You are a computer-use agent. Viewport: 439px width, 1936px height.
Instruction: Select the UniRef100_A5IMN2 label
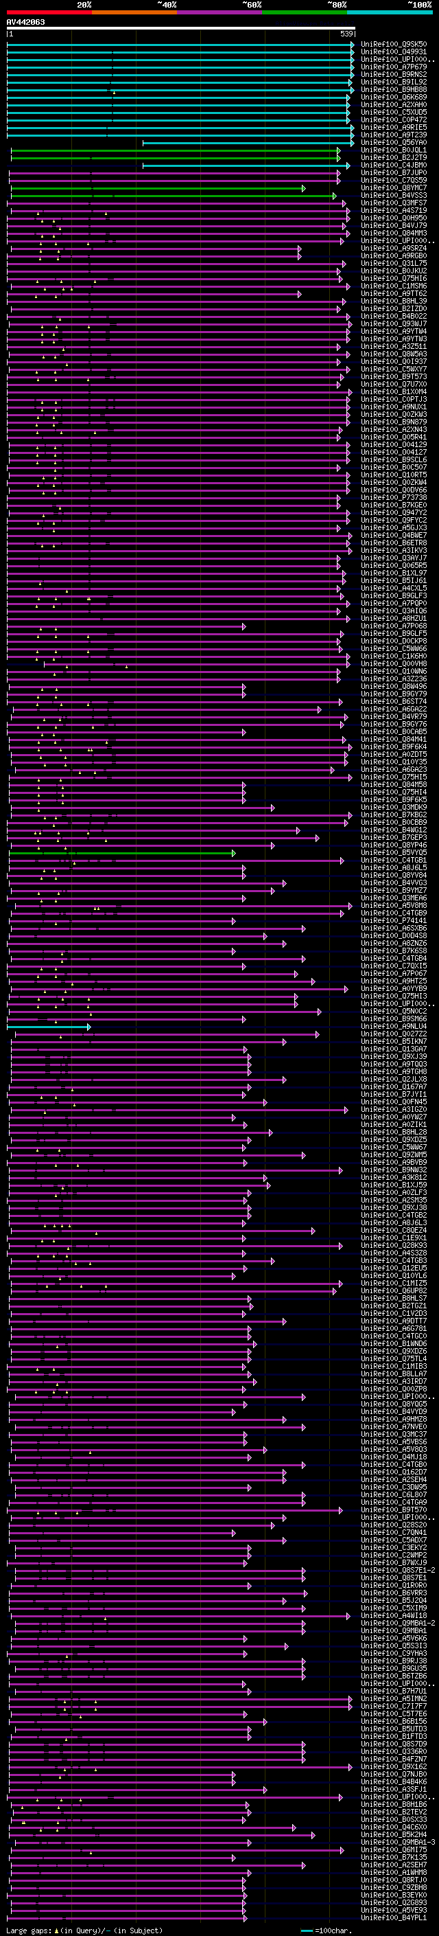pyautogui.click(x=394, y=1698)
